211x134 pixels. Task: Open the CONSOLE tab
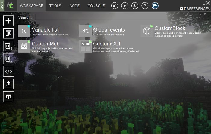pyautogui.click(x=96, y=6)
